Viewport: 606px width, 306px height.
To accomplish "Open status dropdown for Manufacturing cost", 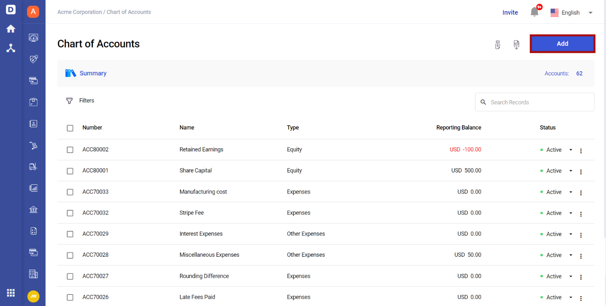I will click(x=571, y=192).
